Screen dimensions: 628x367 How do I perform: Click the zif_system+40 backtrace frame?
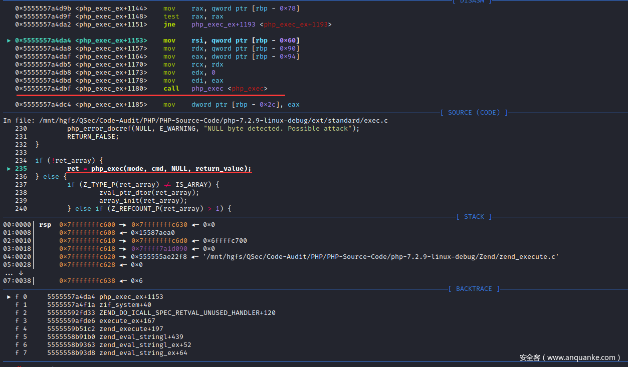click(125, 305)
